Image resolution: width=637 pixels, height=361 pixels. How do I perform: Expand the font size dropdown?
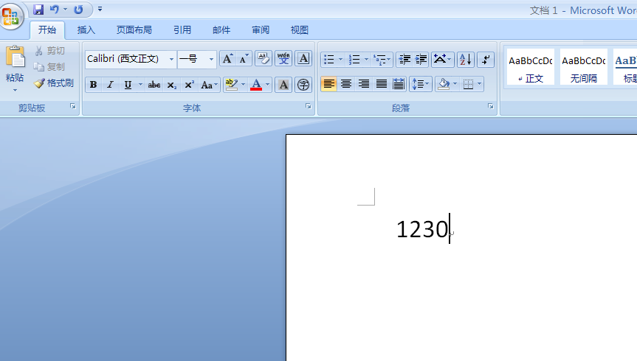point(211,59)
